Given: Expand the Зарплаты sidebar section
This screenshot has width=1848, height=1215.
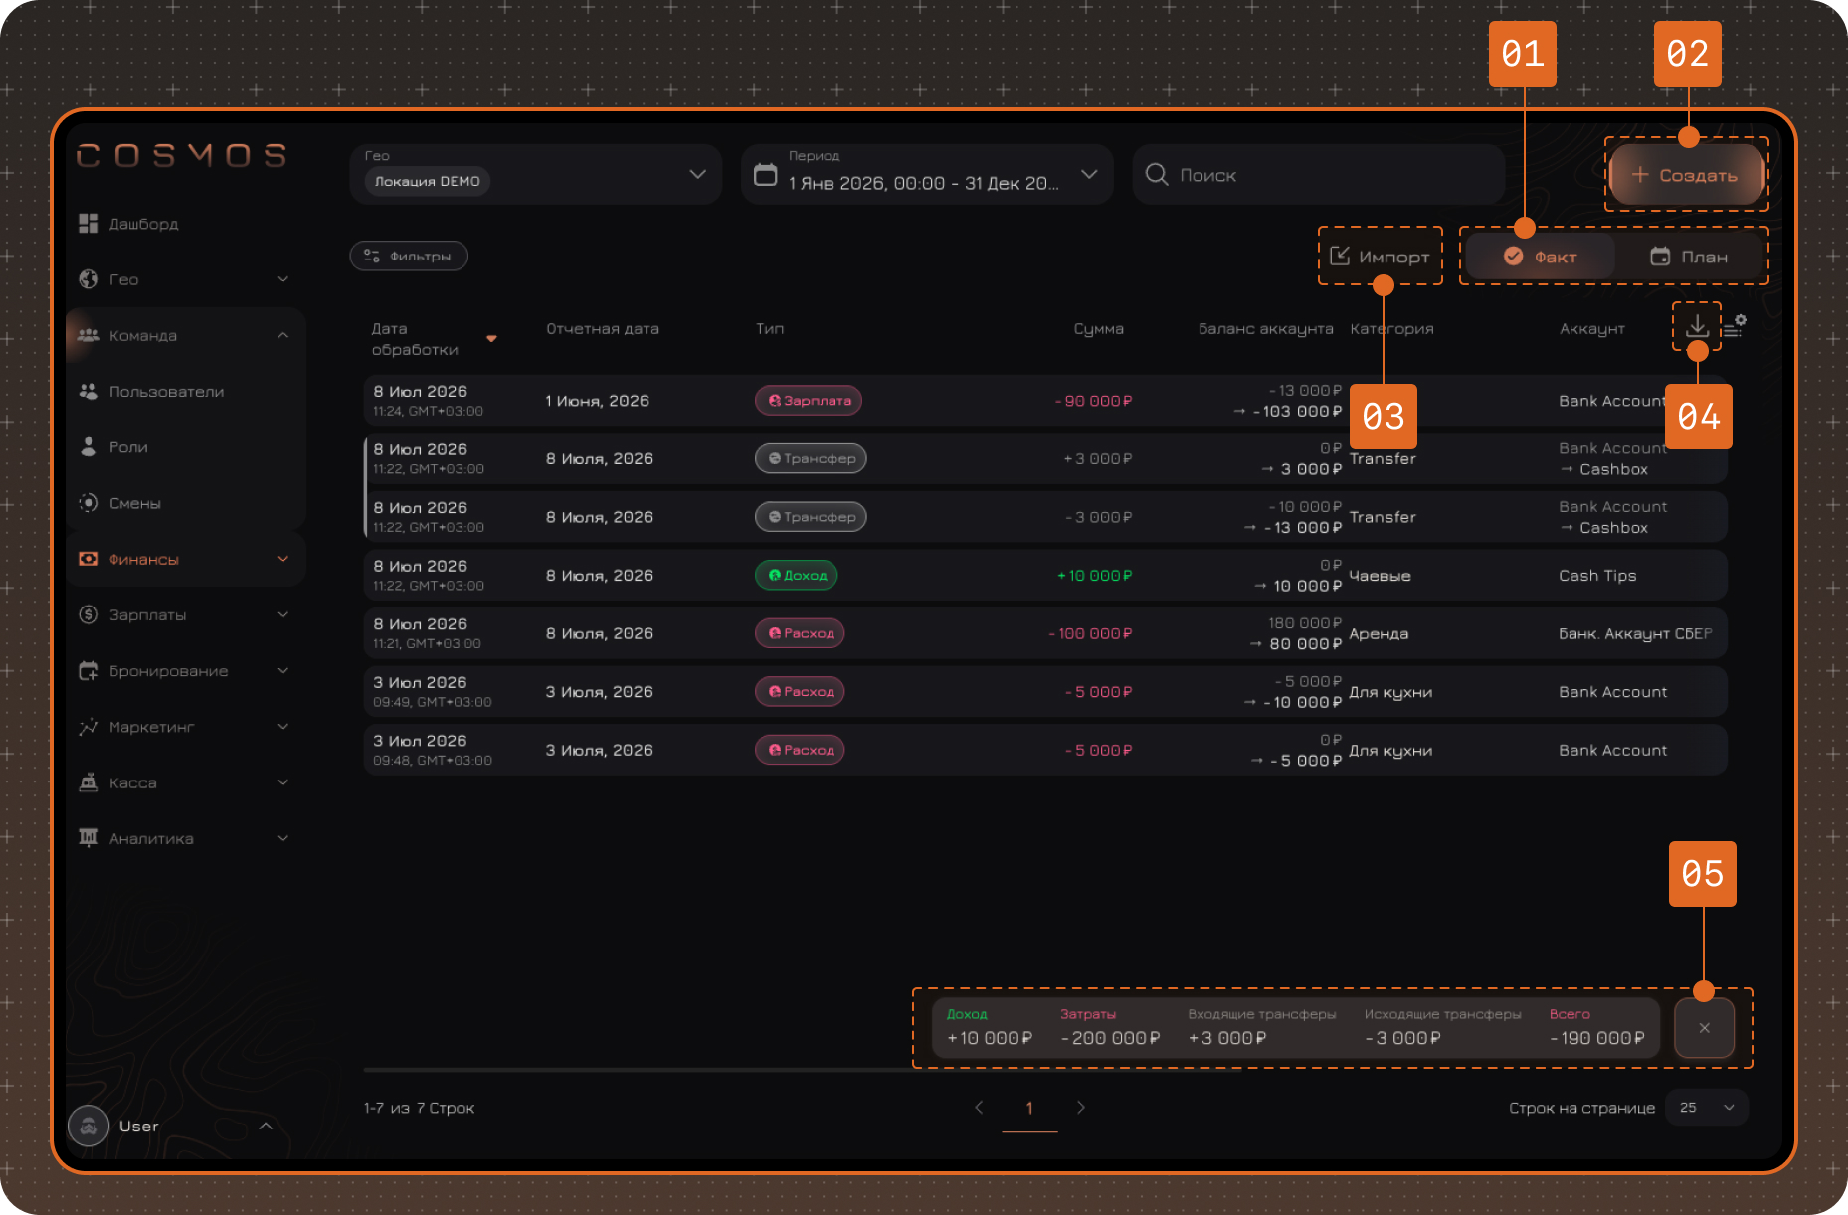Looking at the screenshot, I should coord(184,614).
